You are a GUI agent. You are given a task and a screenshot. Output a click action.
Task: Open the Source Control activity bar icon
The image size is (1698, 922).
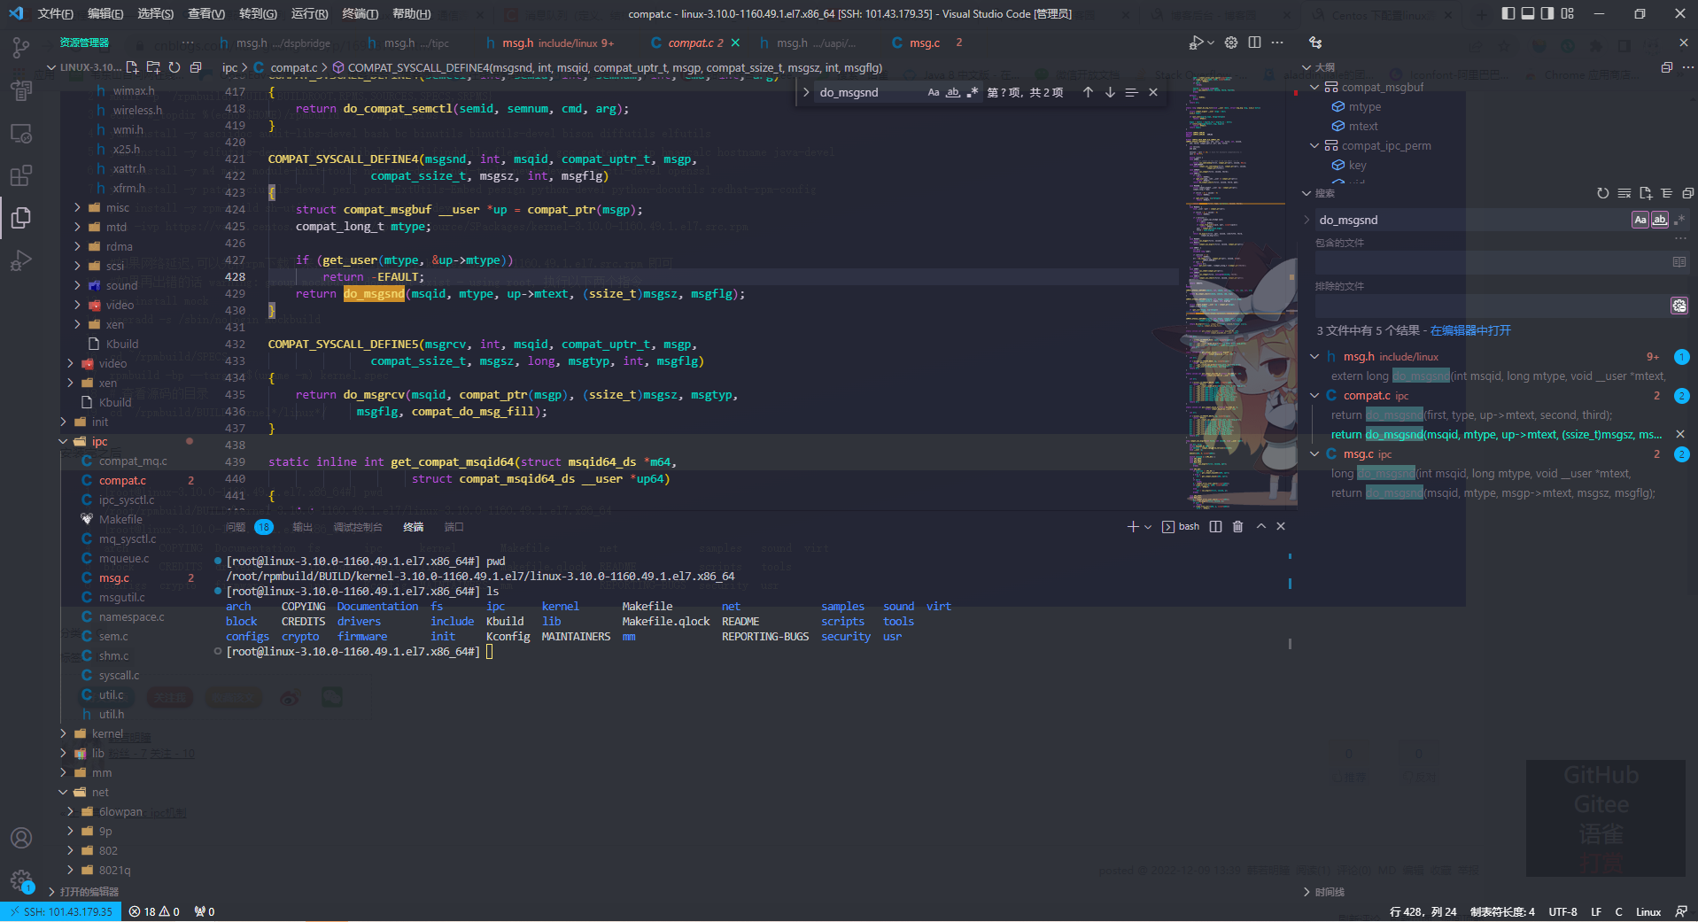click(x=21, y=46)
